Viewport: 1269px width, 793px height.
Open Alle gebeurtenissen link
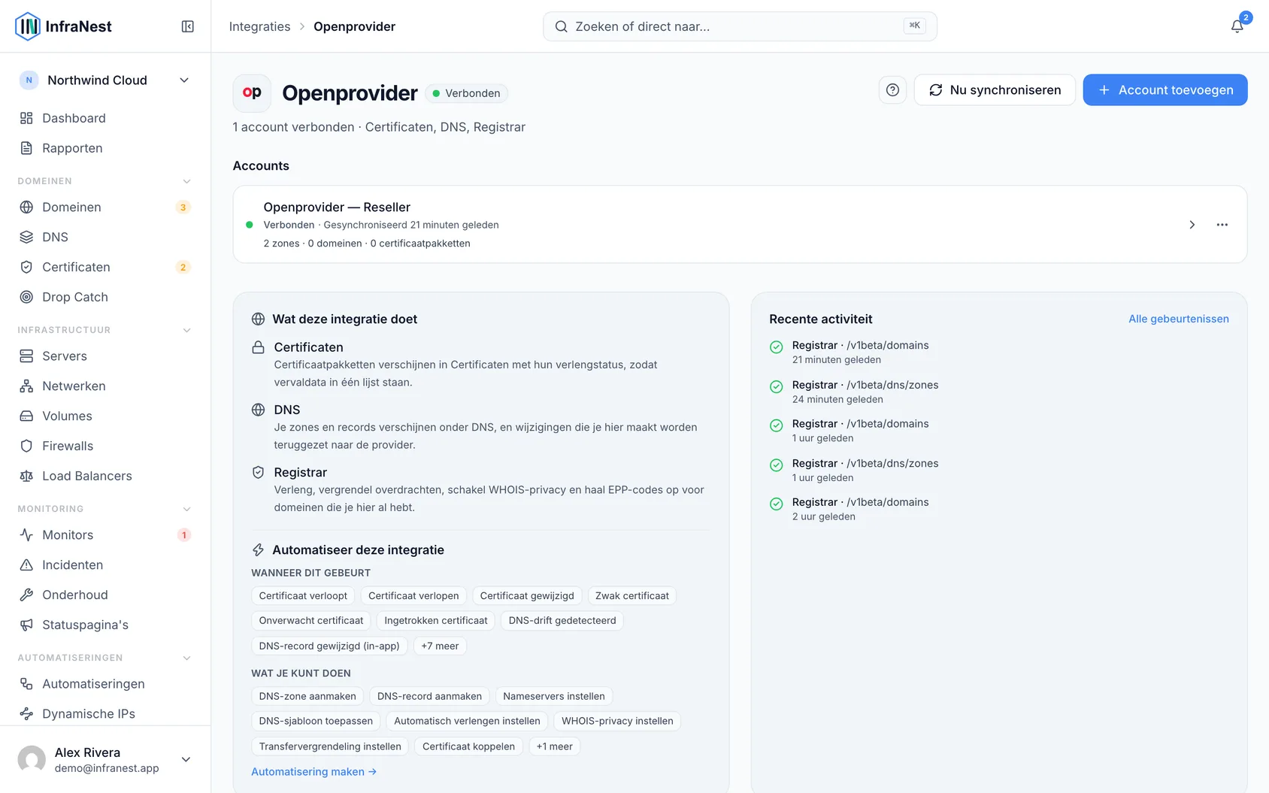point(1179,319)
